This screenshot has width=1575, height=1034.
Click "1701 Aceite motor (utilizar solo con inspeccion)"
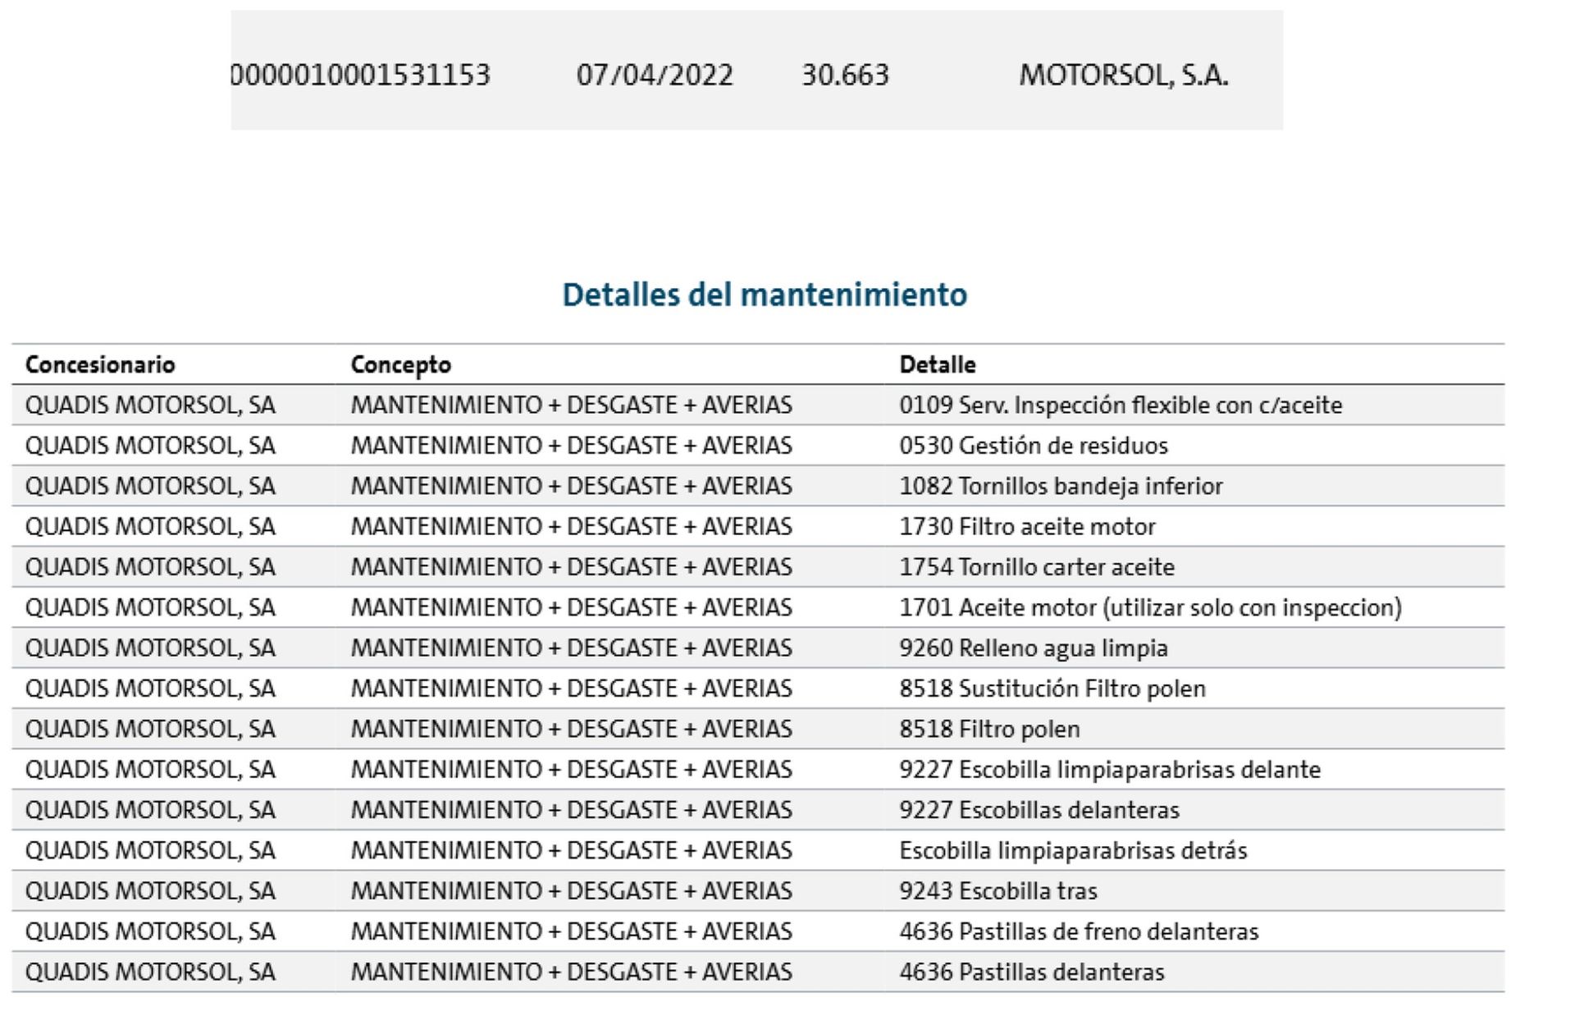click(1151, 608)
